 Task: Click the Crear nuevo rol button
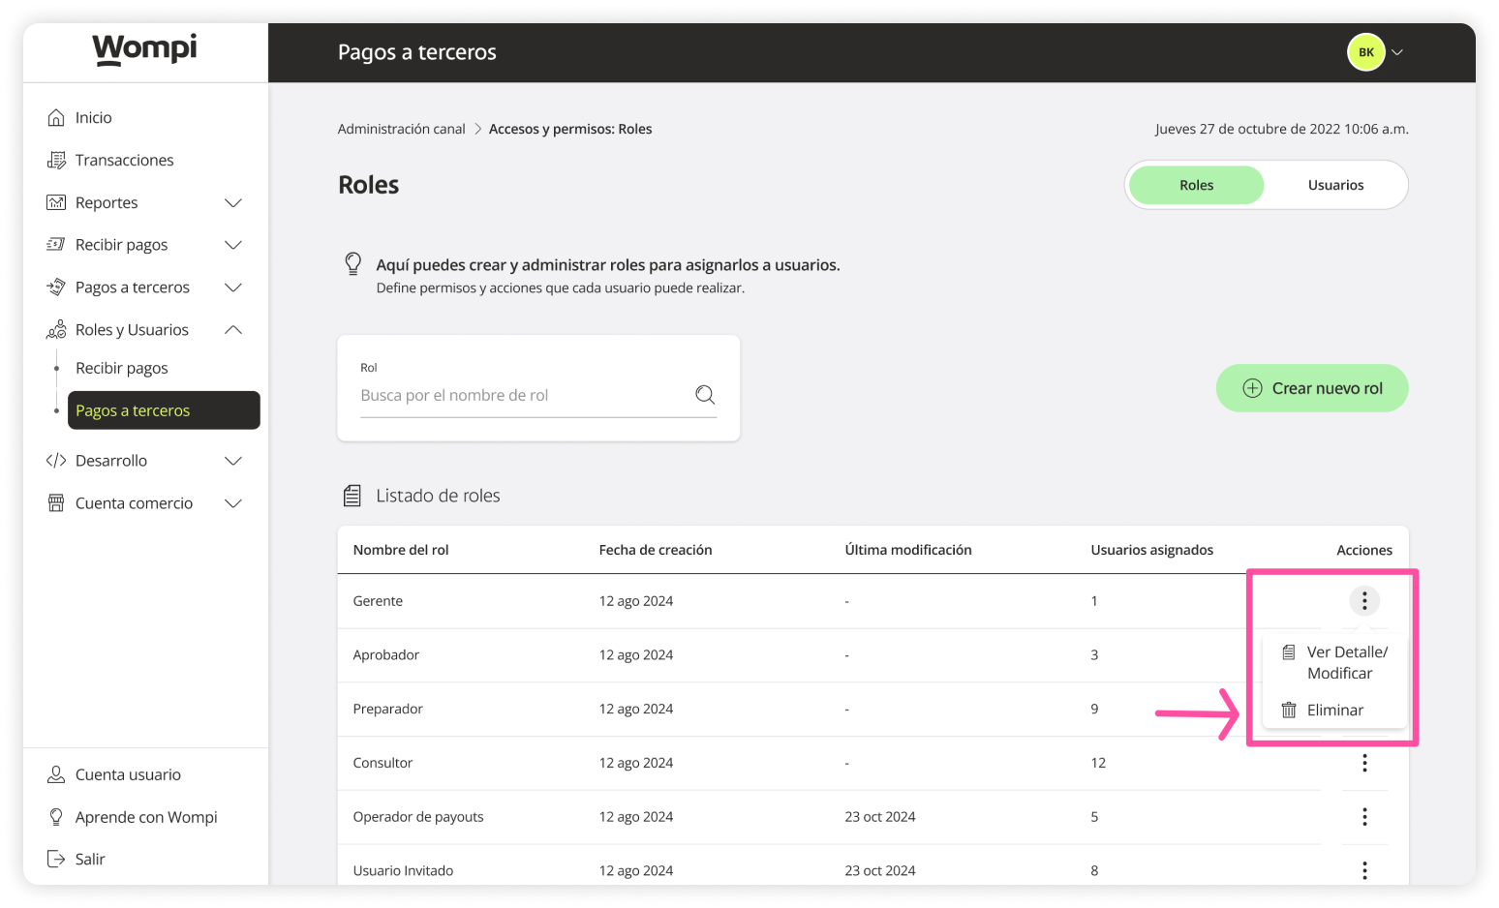(x=1311, y=388)
